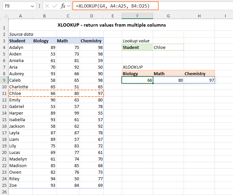233x195 pixels.
Task: Select column H header
Action: [199, 16]
